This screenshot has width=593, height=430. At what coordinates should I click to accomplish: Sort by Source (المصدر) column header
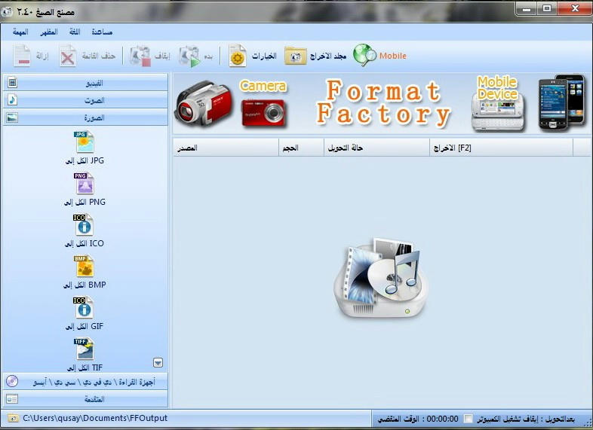(x=226, y=148)
